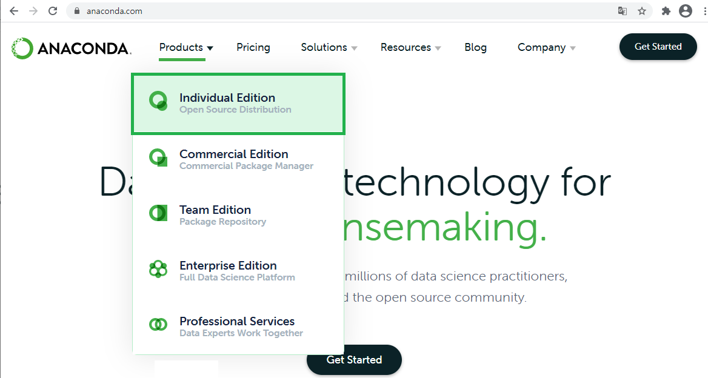
Task: Open the Resources menu
Action: 406,47
